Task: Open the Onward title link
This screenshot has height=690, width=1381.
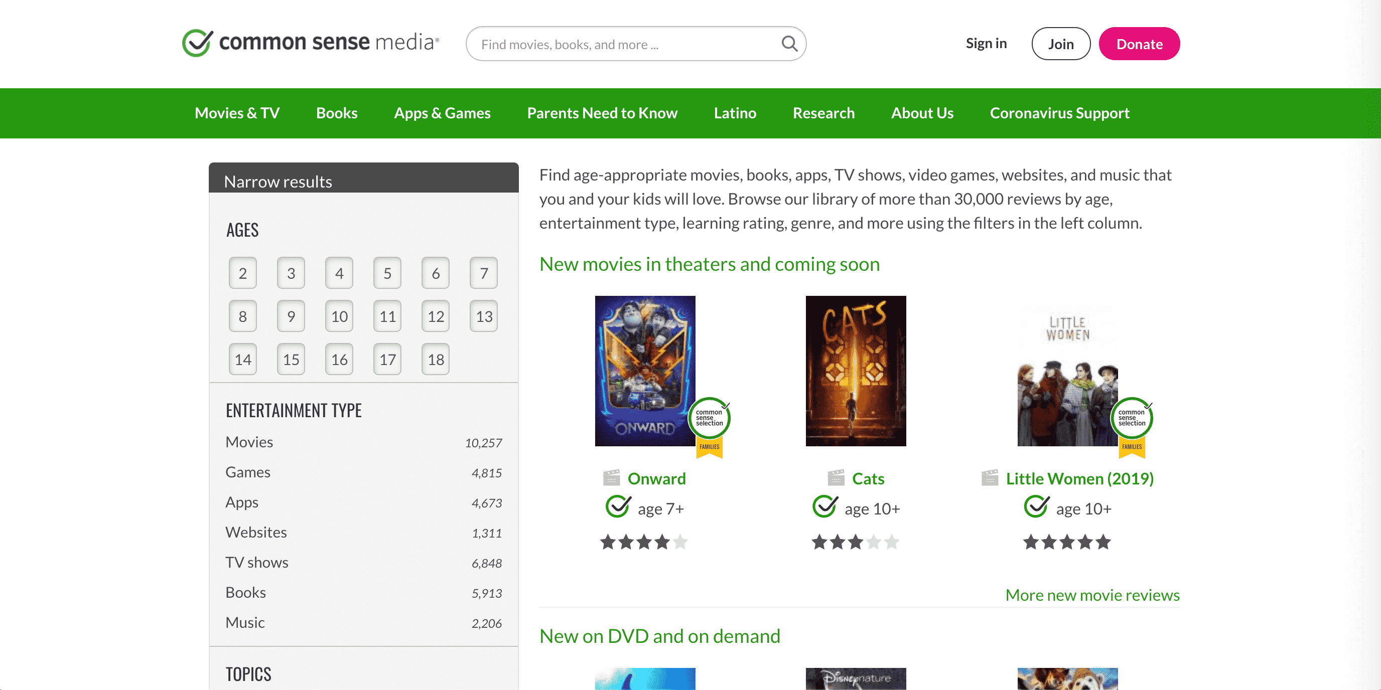Action: pos(657,478)
